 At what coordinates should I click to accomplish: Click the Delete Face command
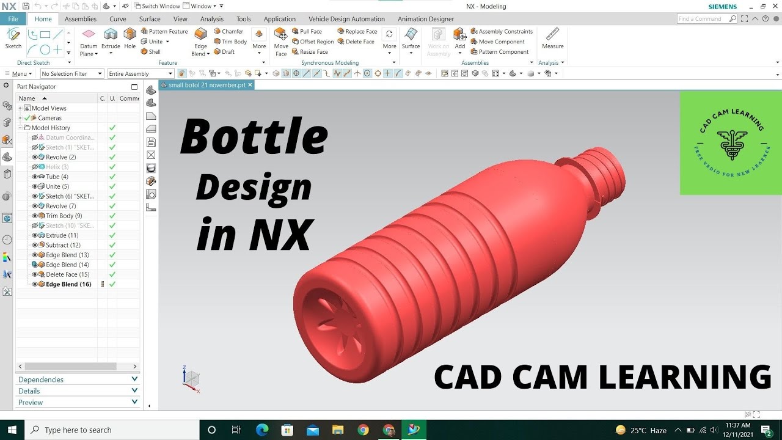tap(356, 42)
